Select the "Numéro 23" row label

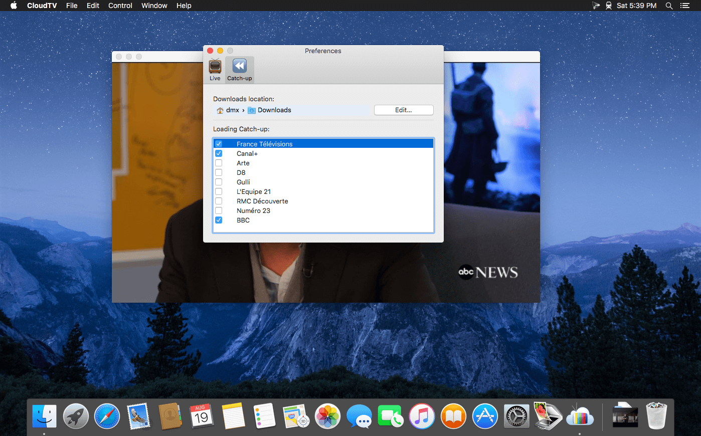pyautogui.click(x=253, y=210)
